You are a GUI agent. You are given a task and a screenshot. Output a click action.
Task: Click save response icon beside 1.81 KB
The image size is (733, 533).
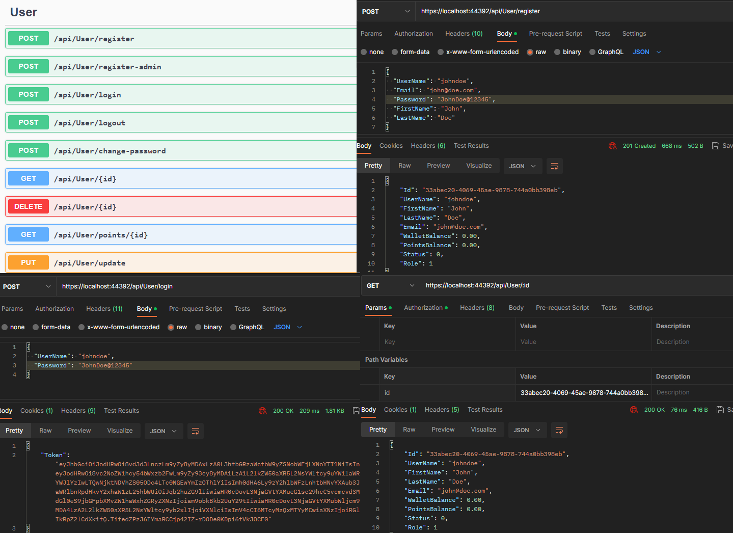357,411
